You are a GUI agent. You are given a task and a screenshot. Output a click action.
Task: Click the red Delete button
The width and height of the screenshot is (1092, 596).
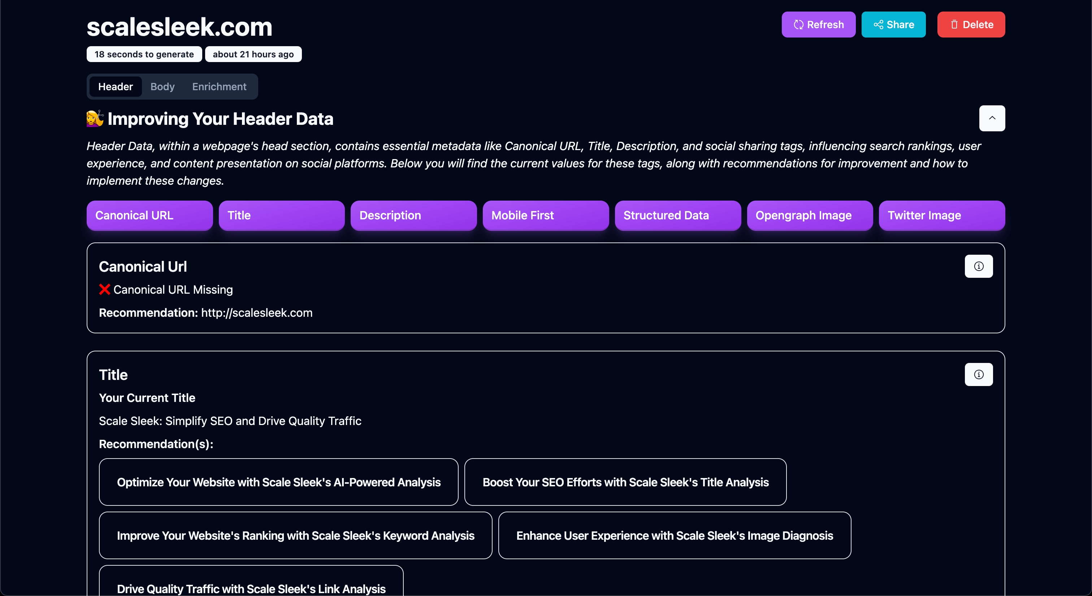point(971,25)
